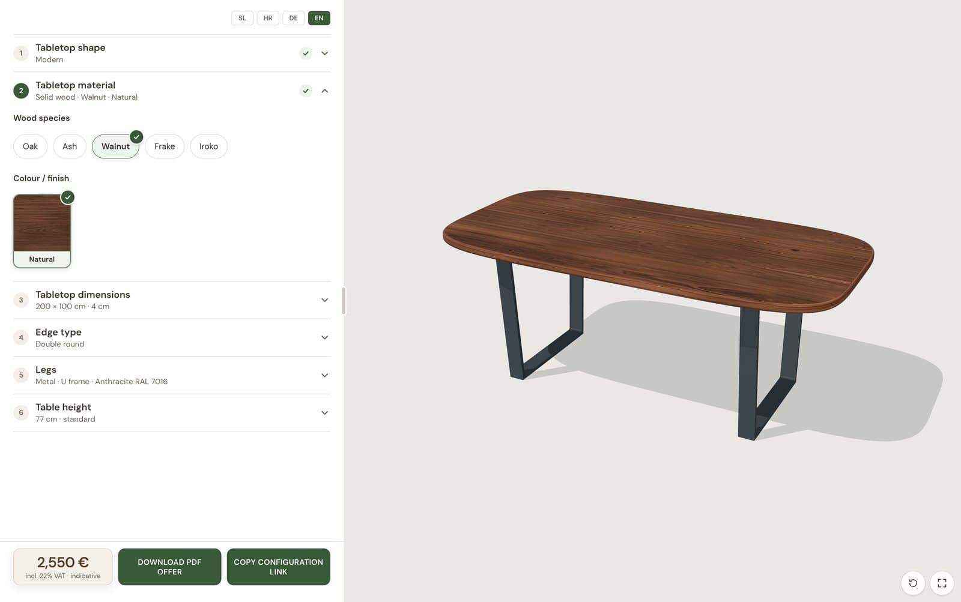The width and height of the screenshot is (961, 602).
Task: Click the Tabletop dimensions heading
Action: click(83, 295)
